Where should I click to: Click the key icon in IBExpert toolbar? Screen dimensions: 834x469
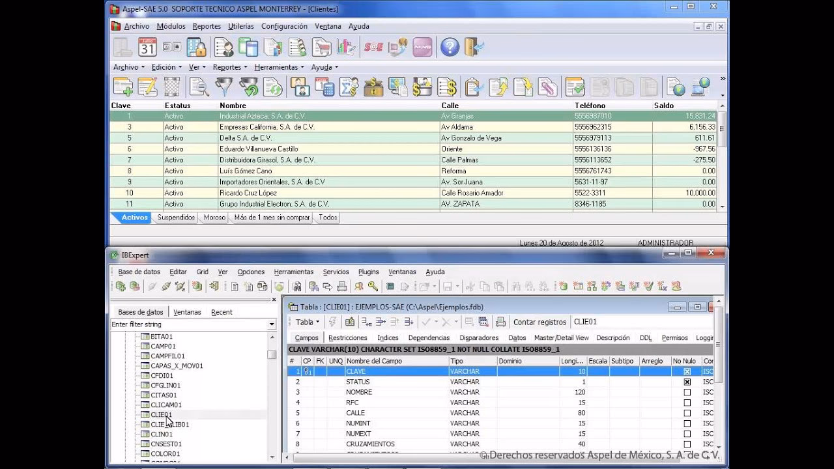pos(373,286)
